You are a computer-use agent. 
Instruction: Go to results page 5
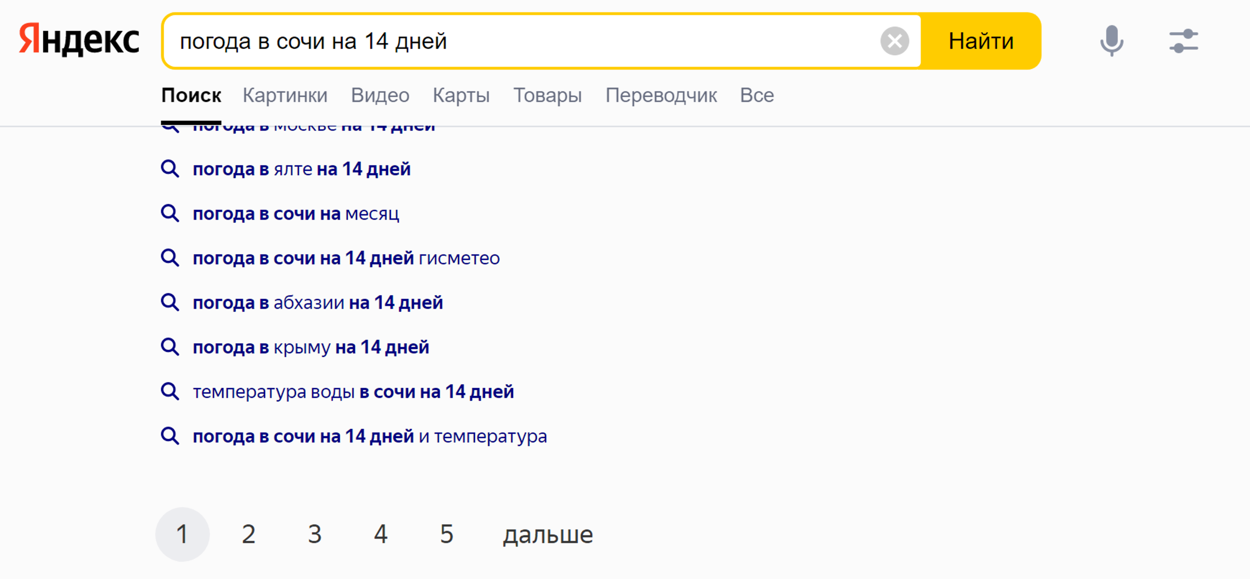tap(446, 534)
